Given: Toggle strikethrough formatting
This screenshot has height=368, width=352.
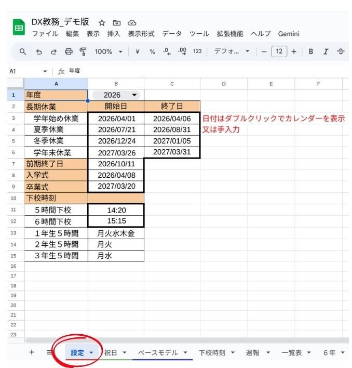Looking at the screenshot, I should click(x=341, y=51).
